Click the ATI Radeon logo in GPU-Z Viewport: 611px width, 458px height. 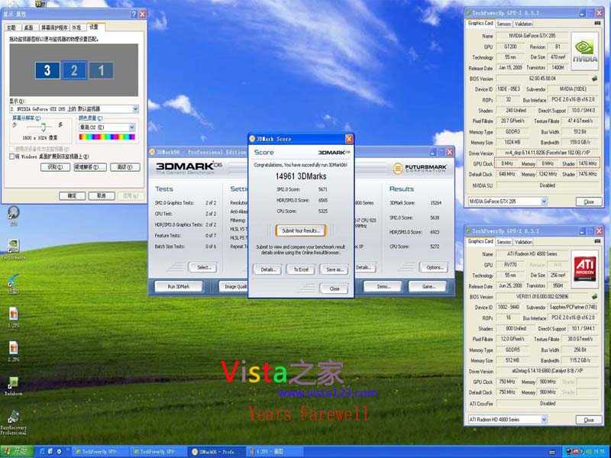[x=585, y=269]
